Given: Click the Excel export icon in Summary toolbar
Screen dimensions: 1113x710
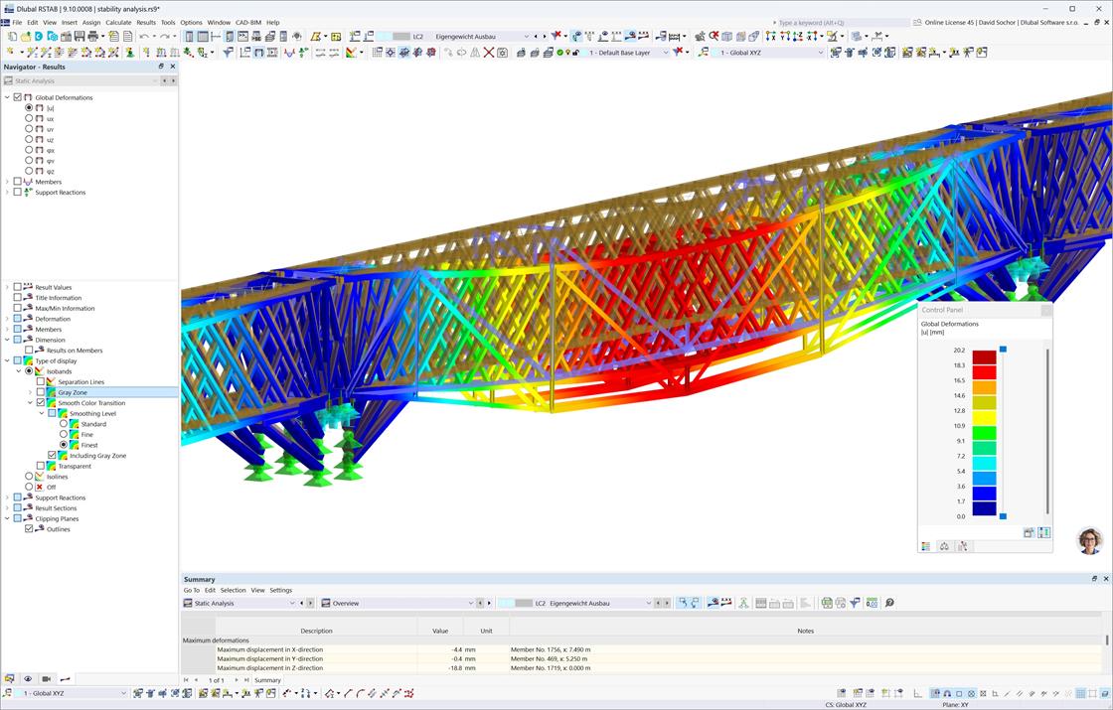Looking at the screenshot, I should tap(826, 603).
